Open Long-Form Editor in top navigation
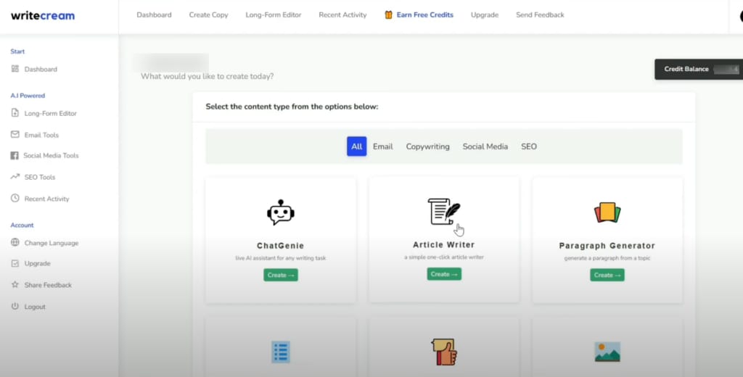Viewport: 743px width, 377px height. (x=274, y=14)
